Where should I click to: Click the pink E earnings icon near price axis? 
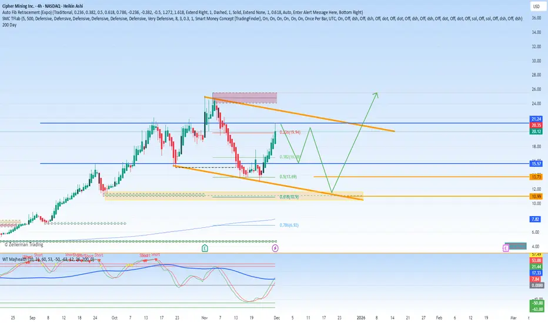505,248
